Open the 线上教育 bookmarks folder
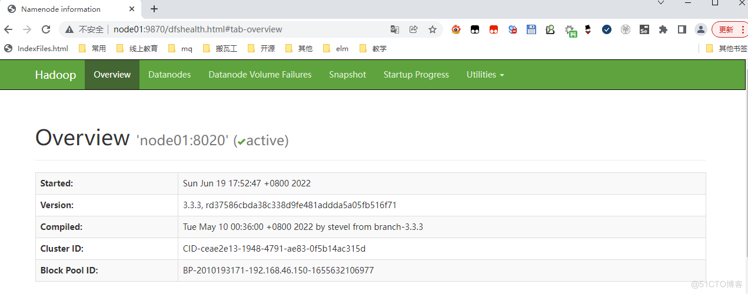 click(x=137, y=49)
